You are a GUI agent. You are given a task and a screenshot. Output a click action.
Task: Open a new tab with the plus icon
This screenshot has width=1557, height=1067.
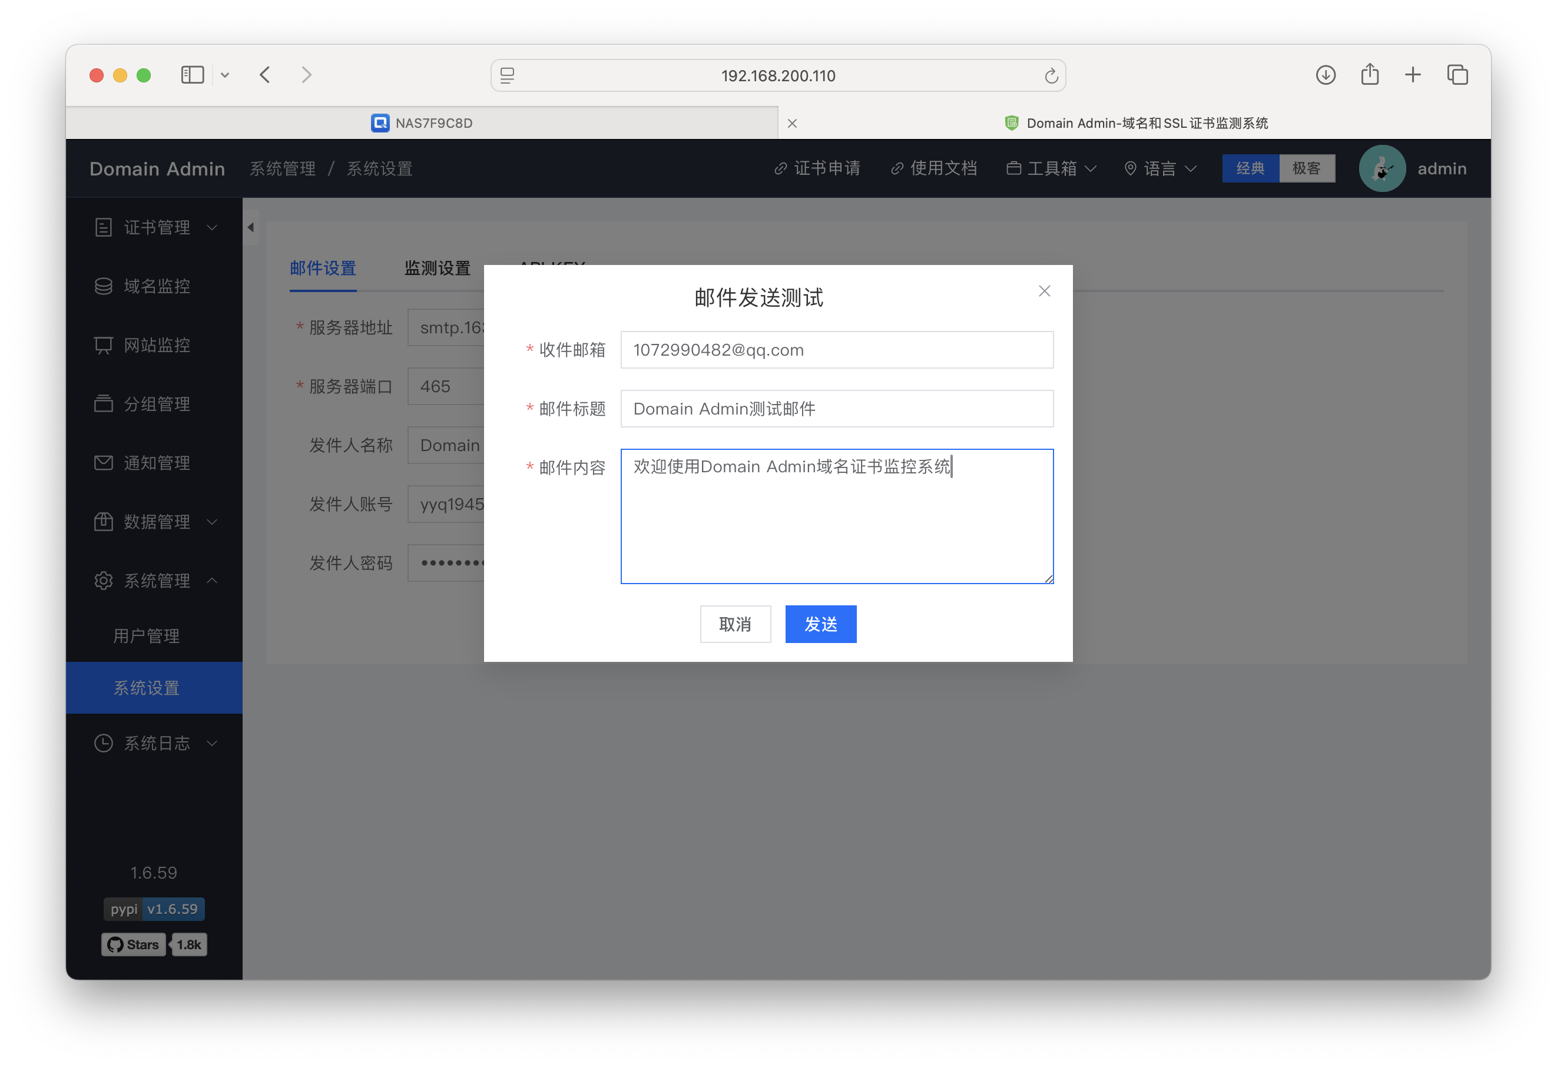coord(1413,75)
